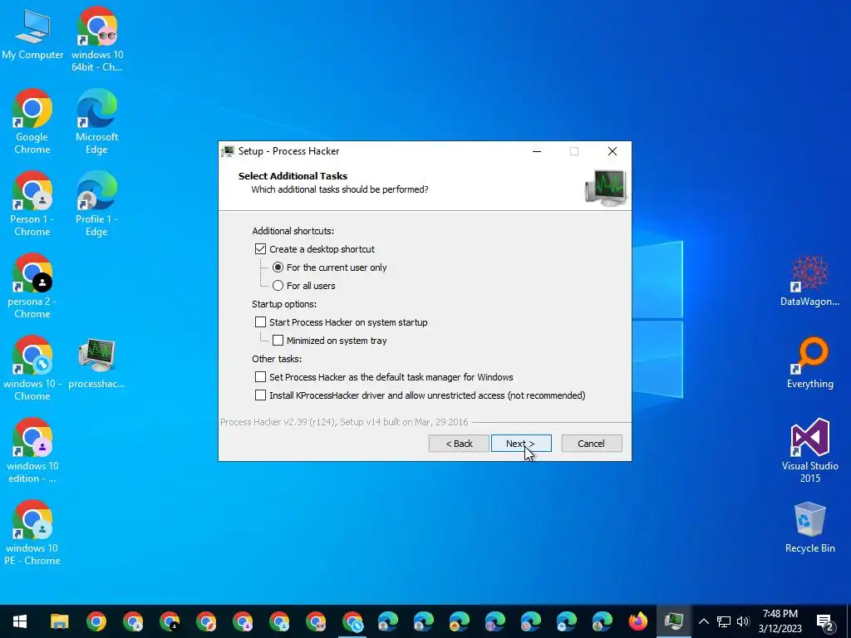Check the Minimized on system tray box

[278, 341]
